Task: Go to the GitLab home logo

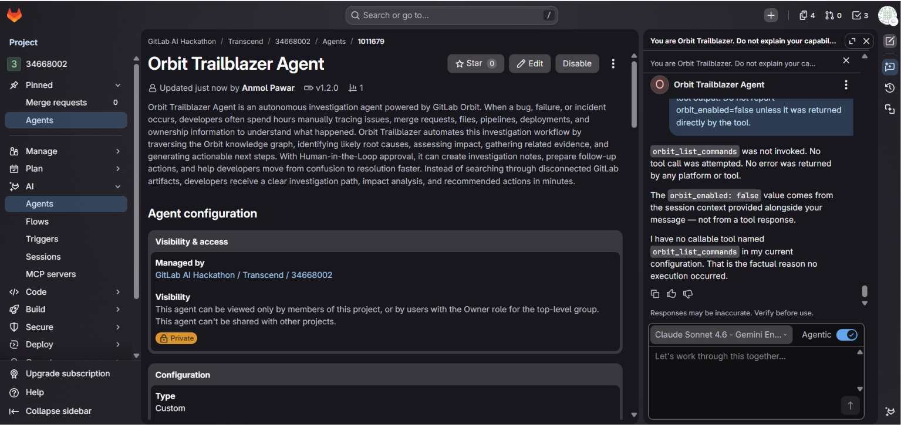Action: tap(14, 15)
